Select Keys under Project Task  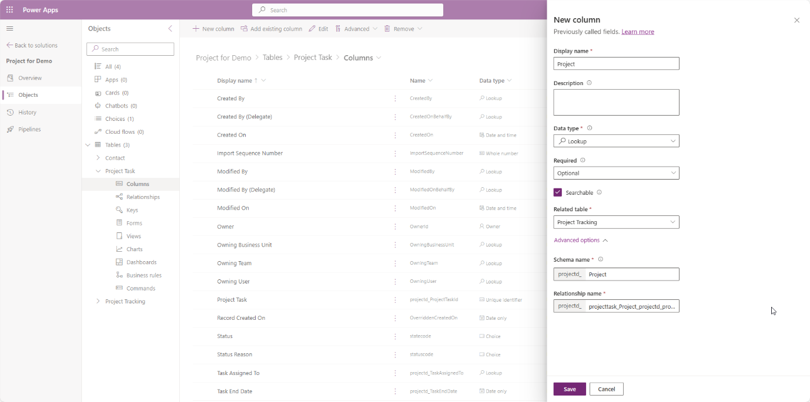pos(132,210)
